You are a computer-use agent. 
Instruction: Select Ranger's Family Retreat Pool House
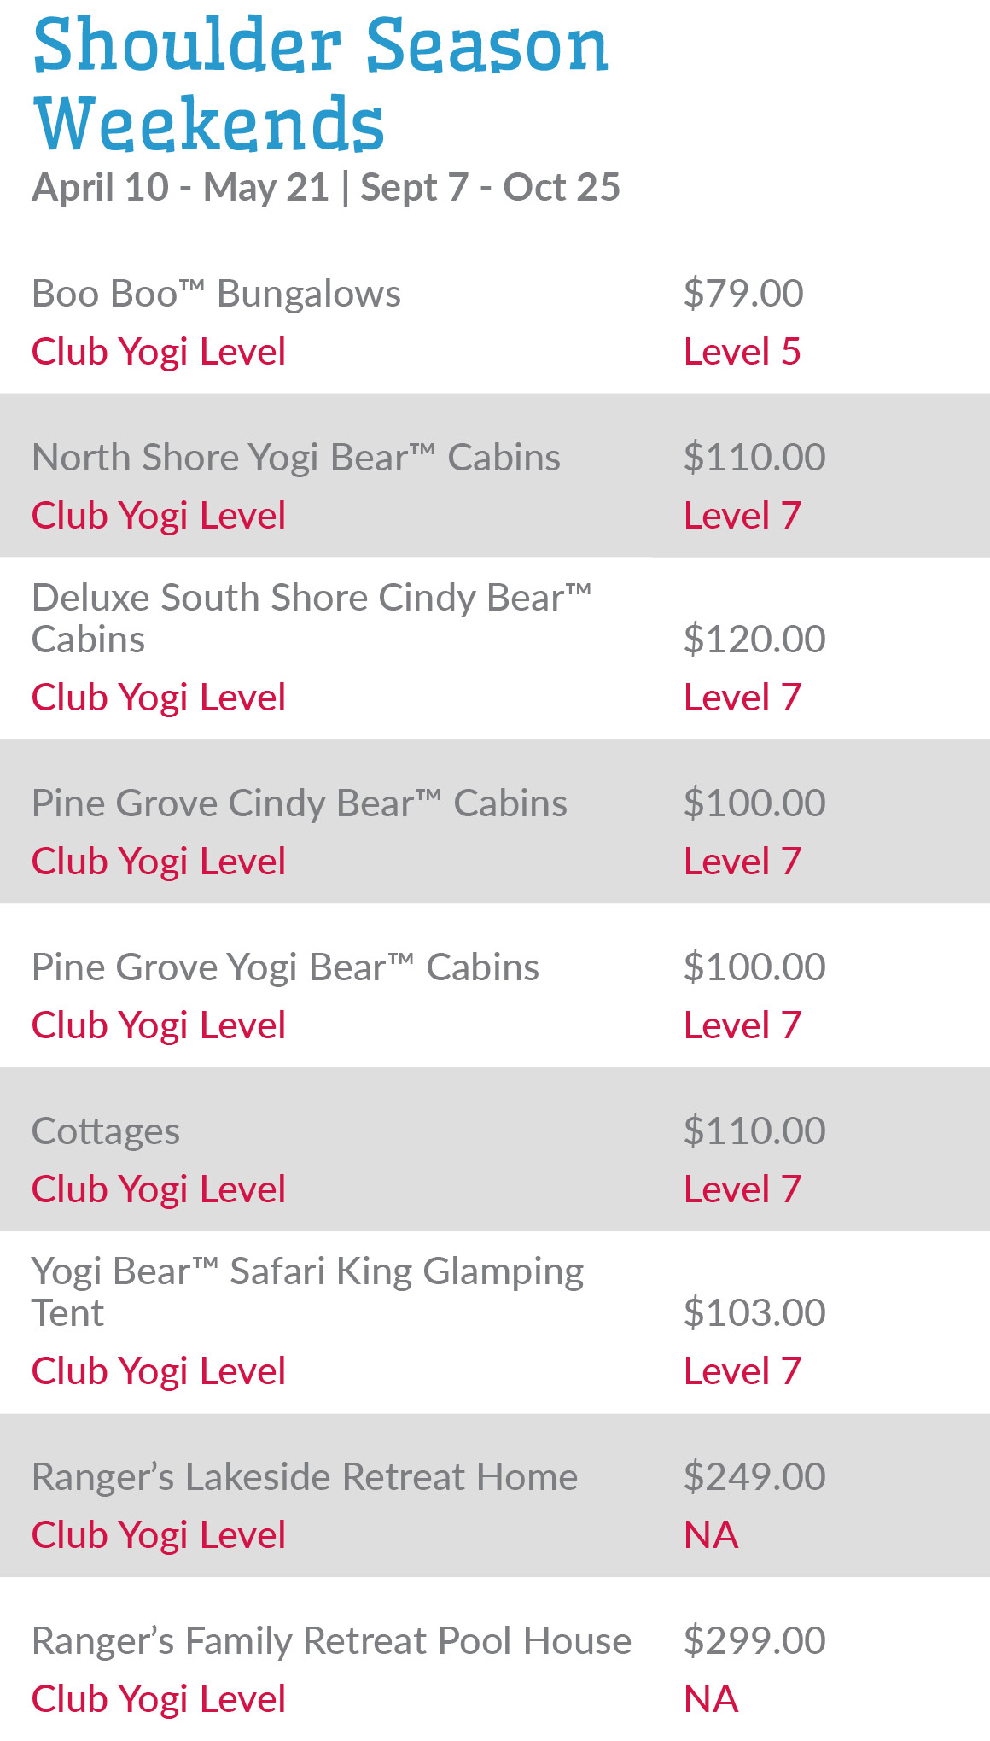pos(331,1641)
